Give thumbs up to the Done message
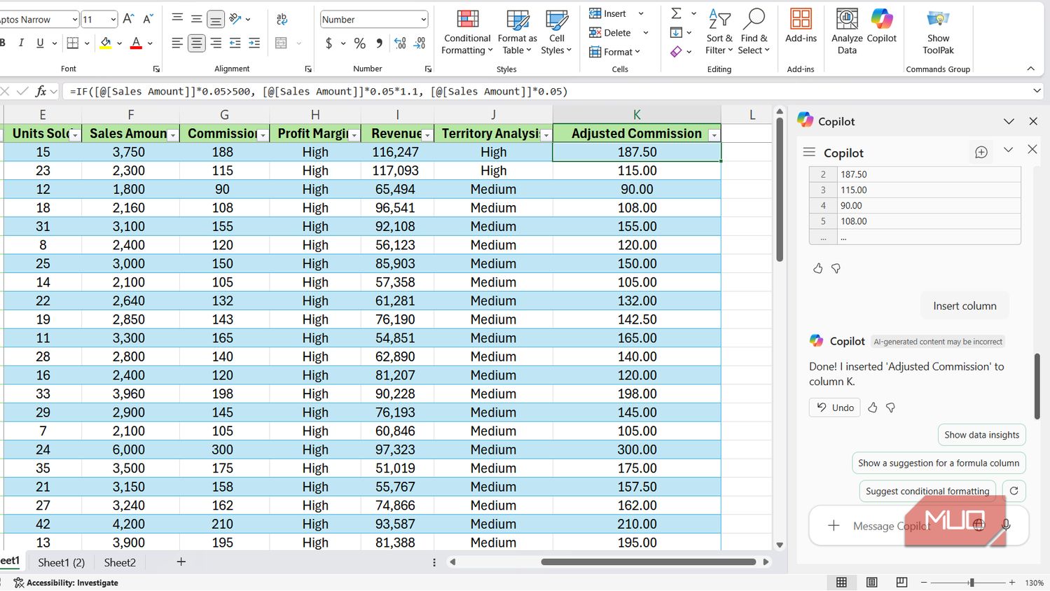 873,408
